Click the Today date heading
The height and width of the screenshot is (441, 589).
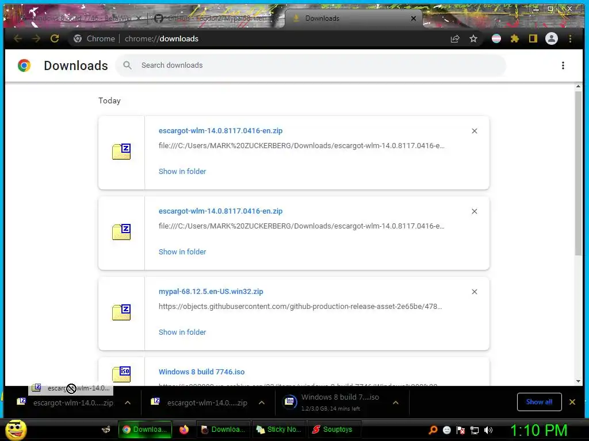[109, 100]
